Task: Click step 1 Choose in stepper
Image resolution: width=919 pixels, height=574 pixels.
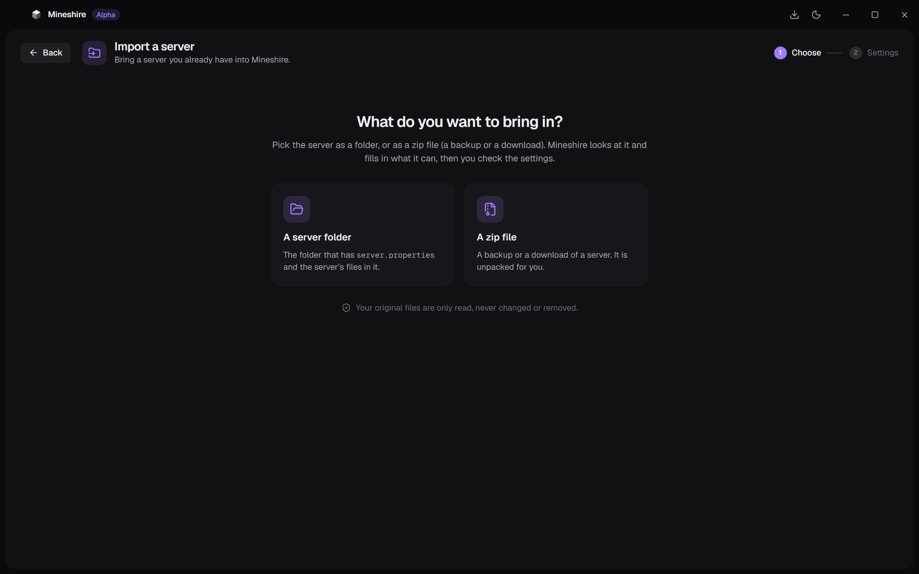Action: click(797, 53)
